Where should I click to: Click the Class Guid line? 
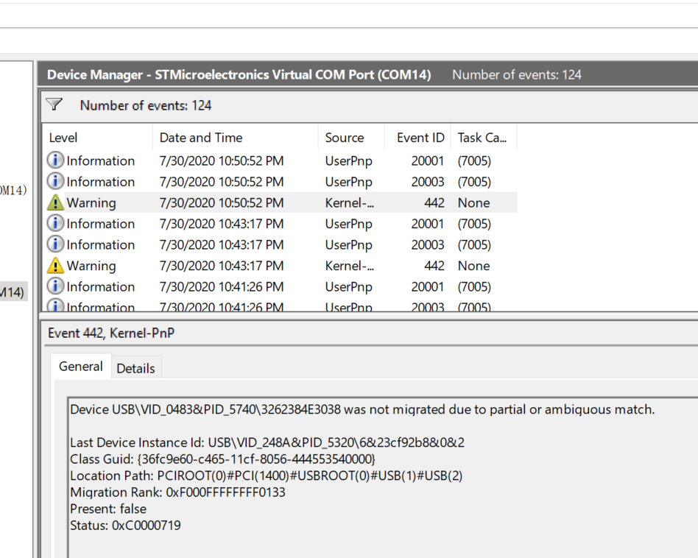[222, 459]
